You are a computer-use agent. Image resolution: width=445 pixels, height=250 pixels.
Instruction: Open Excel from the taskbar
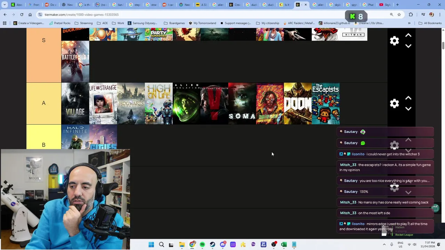point(284,245)
